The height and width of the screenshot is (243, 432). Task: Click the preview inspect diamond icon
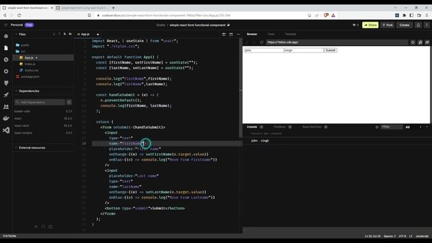pos(412,42)
